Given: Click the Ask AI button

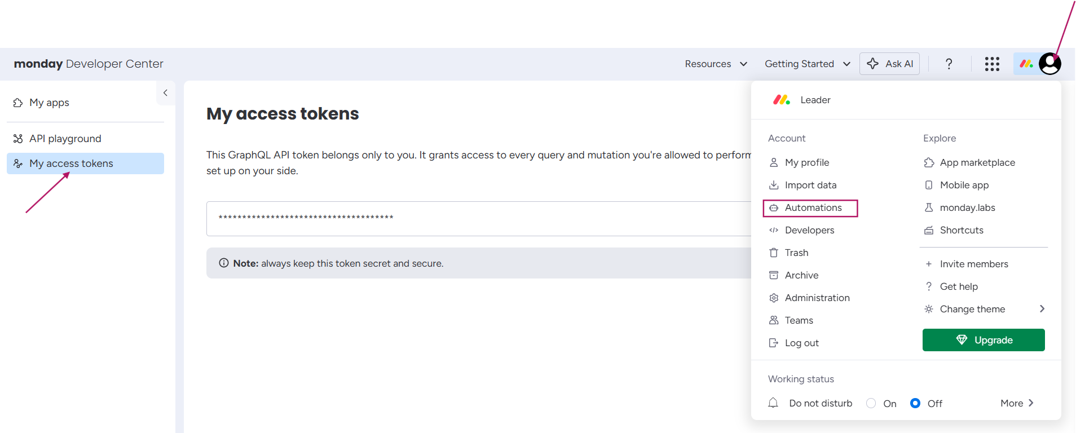Looking at the screenshot, I should coord(889,64).
